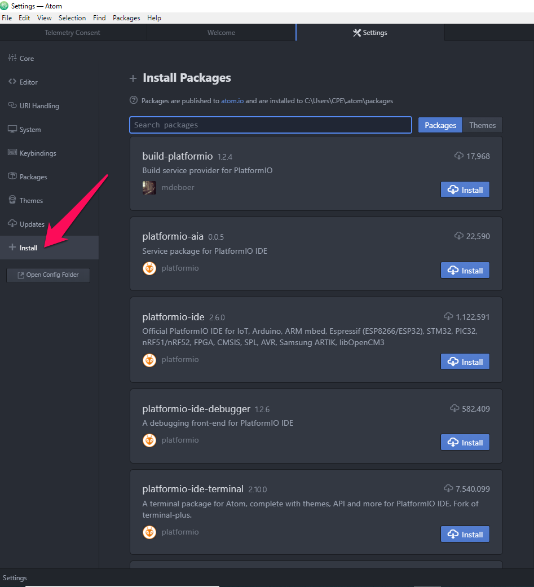Open the platformio-aia package title
The height and width of the screenshot is (587, 534).
click(173, 236)
